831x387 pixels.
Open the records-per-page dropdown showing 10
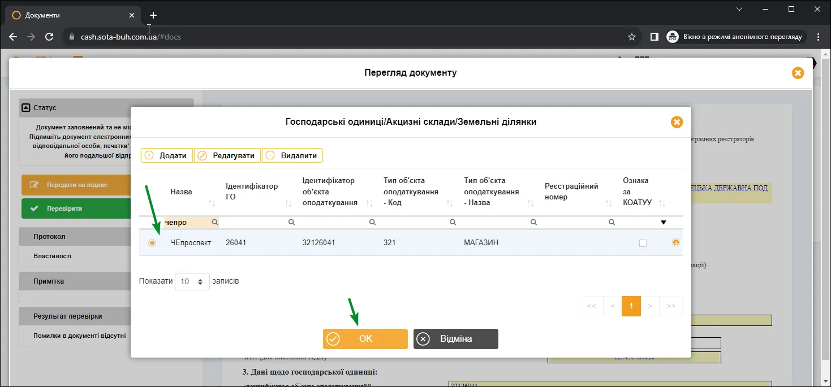point(192,281)
